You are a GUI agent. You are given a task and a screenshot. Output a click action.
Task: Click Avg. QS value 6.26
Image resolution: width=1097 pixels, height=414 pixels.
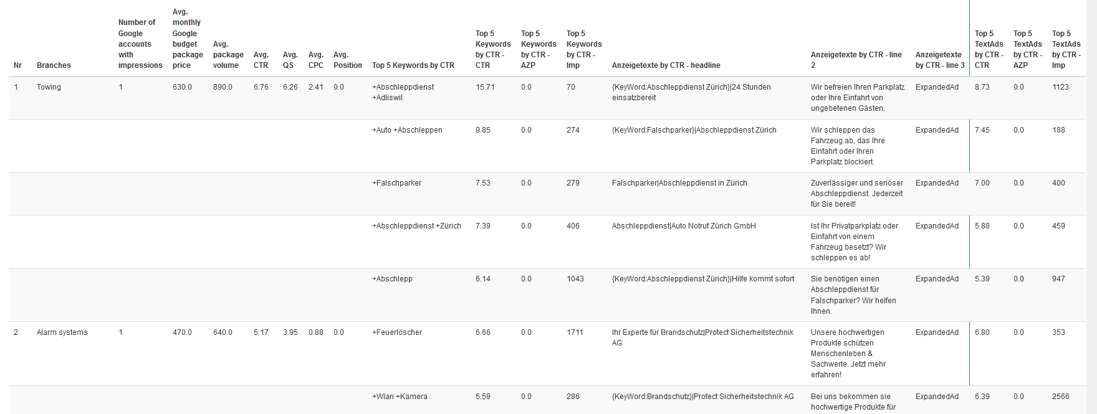coord(290,87)
